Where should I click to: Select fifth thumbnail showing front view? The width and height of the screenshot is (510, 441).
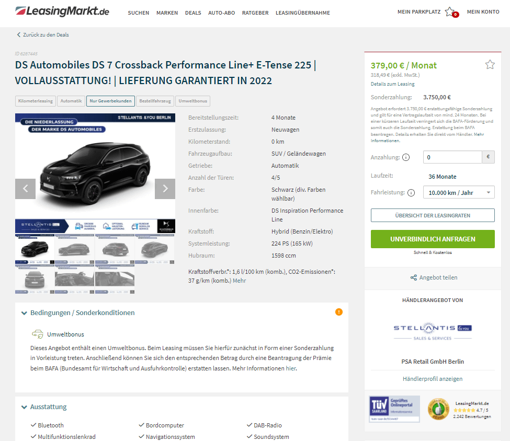[x=35, y=279]
